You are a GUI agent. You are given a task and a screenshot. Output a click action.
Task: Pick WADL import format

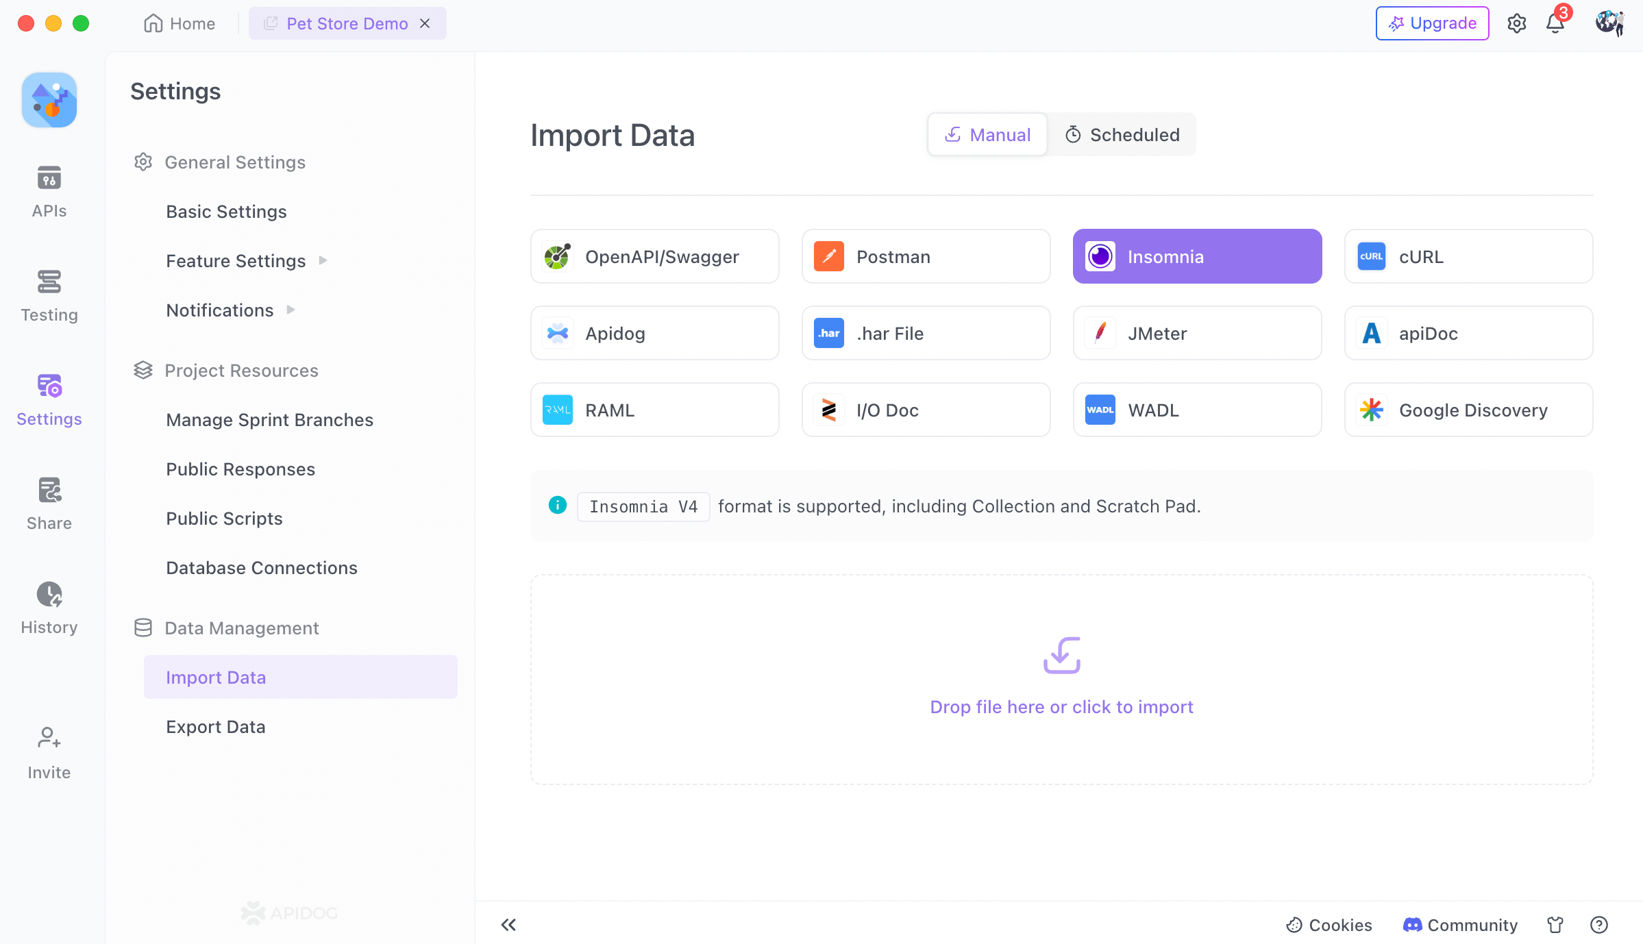pos(1197,410)
